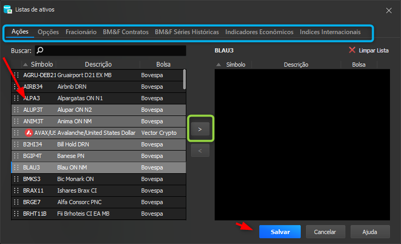The height and width of the screenshot is (244, 401).
Task: Click drag handle icon of BRGE7 row
Action: (x=16, y=202)
